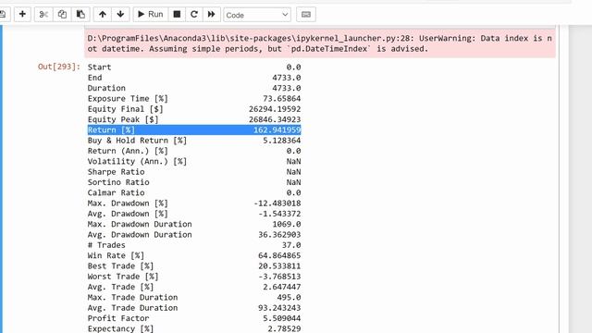592x333 pixels.
Task: Click the Sortino Ratio label
Action: click(118, 182)
